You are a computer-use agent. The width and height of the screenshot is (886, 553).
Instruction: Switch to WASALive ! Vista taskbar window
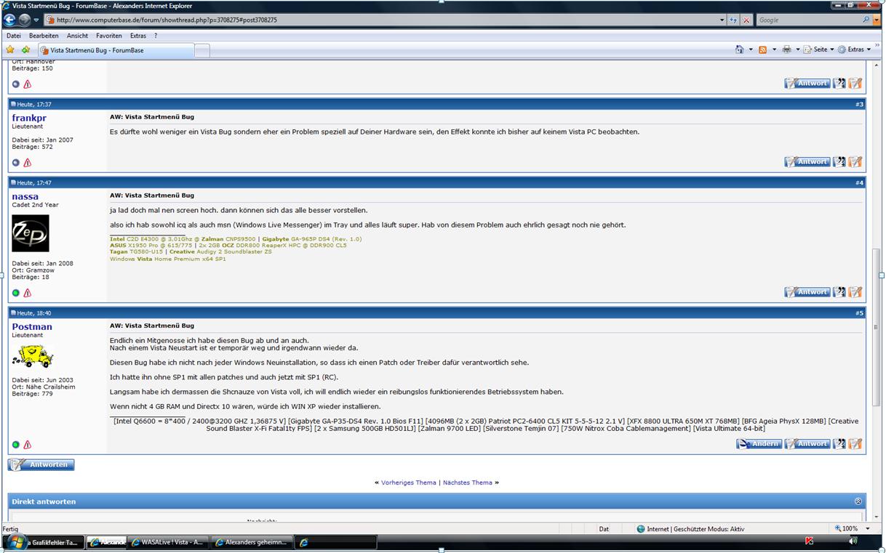click(x=169, y=542)
